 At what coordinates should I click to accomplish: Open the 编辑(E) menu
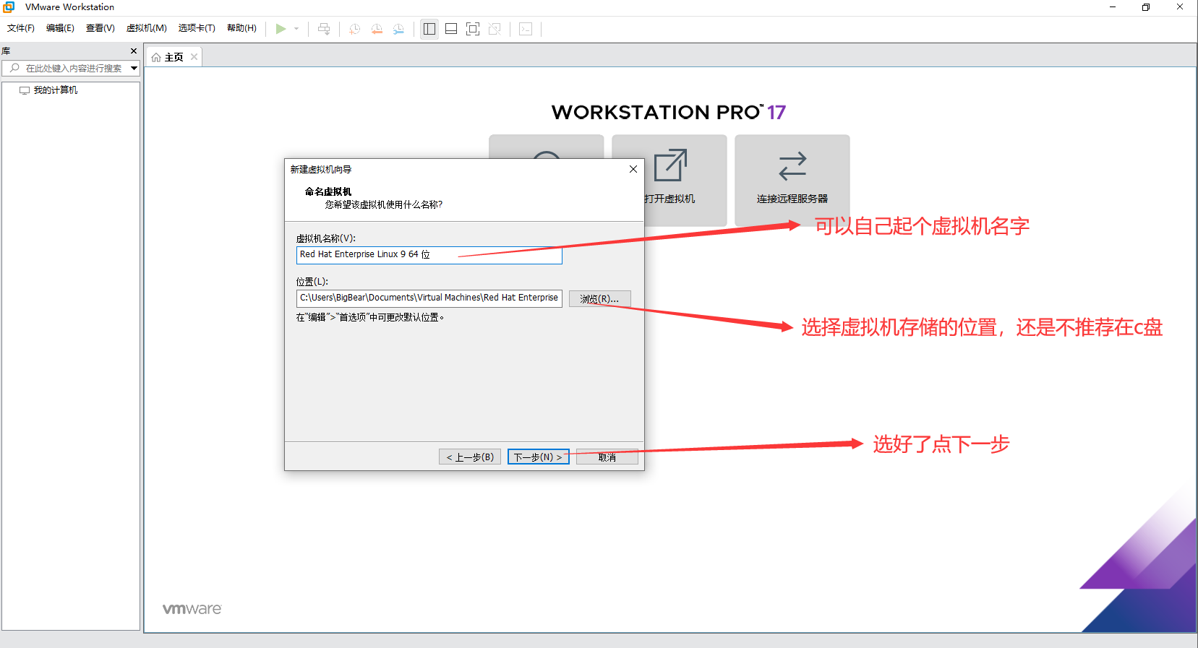click(60, 28)
